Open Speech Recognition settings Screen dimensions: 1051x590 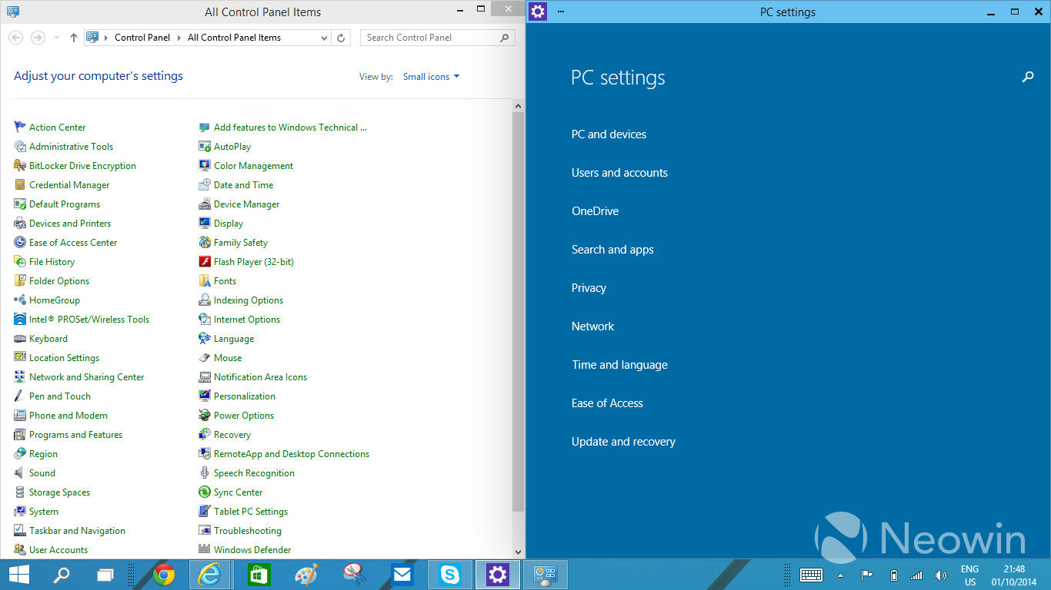(x=254, y=472)
